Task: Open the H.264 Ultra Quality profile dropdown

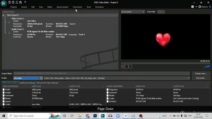Action: (x=116, y=78)
